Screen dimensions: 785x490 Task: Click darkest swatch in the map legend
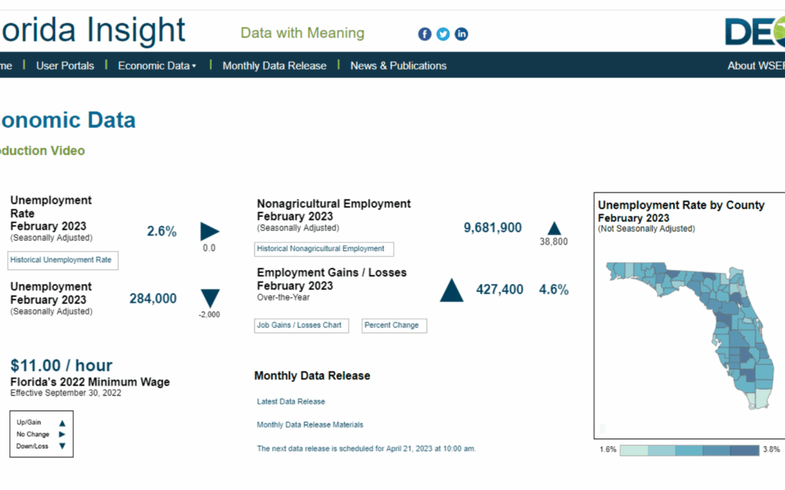click(x=744, y=450)
